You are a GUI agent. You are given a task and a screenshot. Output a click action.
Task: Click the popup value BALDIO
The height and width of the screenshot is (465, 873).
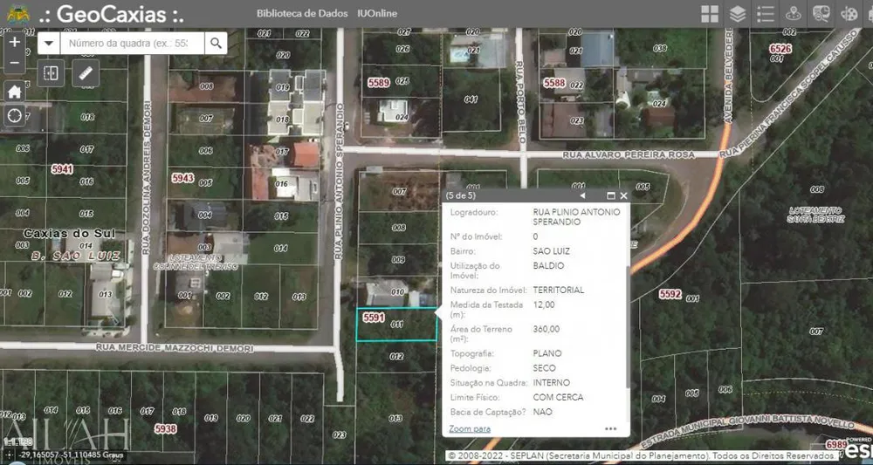tap(548, 266)
